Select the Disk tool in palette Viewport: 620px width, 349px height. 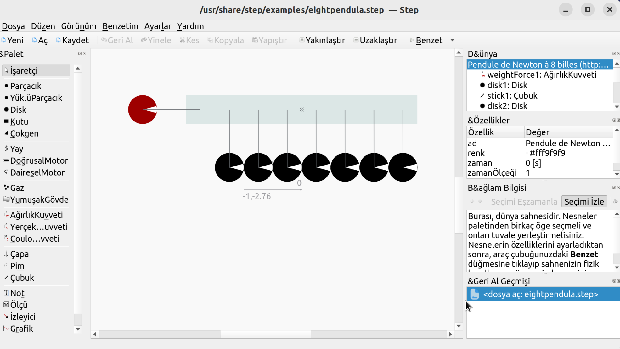pos(18,110)
